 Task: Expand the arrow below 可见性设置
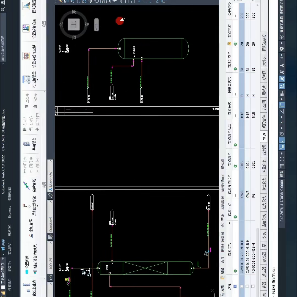[x=37, y=79]
